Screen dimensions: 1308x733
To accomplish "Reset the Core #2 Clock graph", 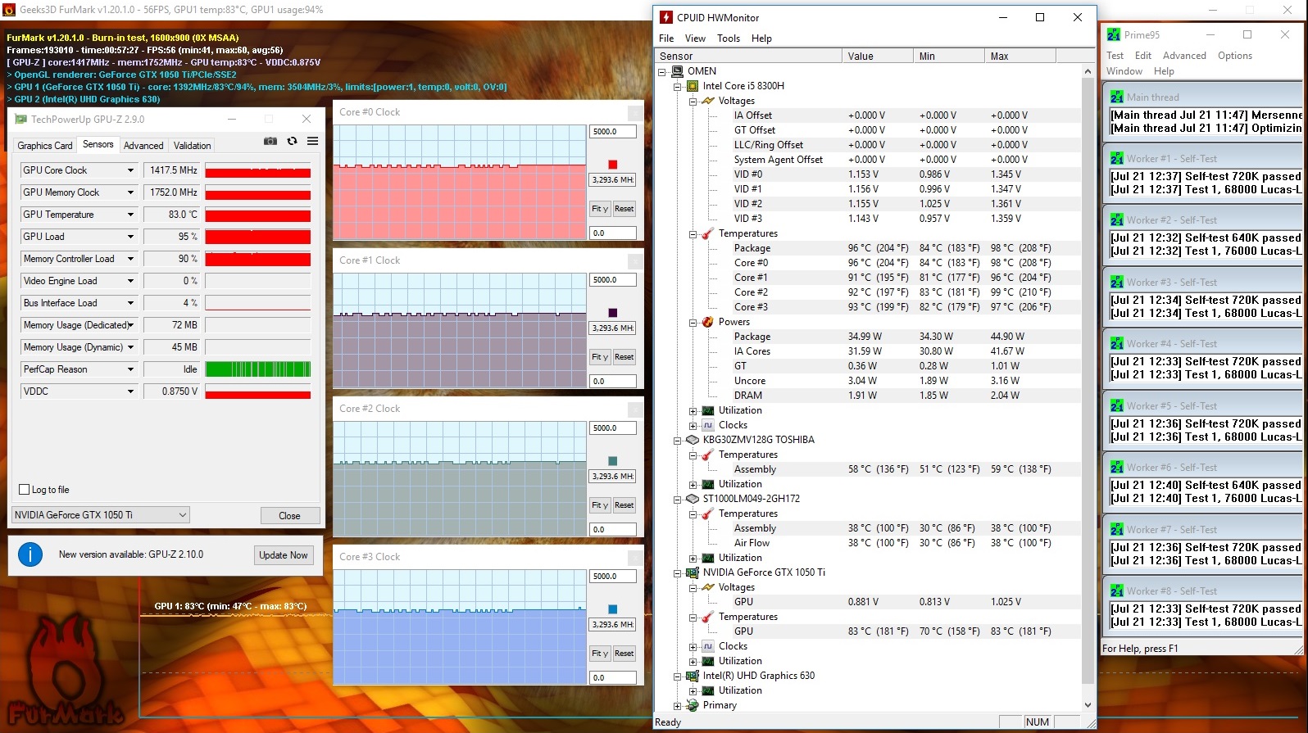I will 624,505.
